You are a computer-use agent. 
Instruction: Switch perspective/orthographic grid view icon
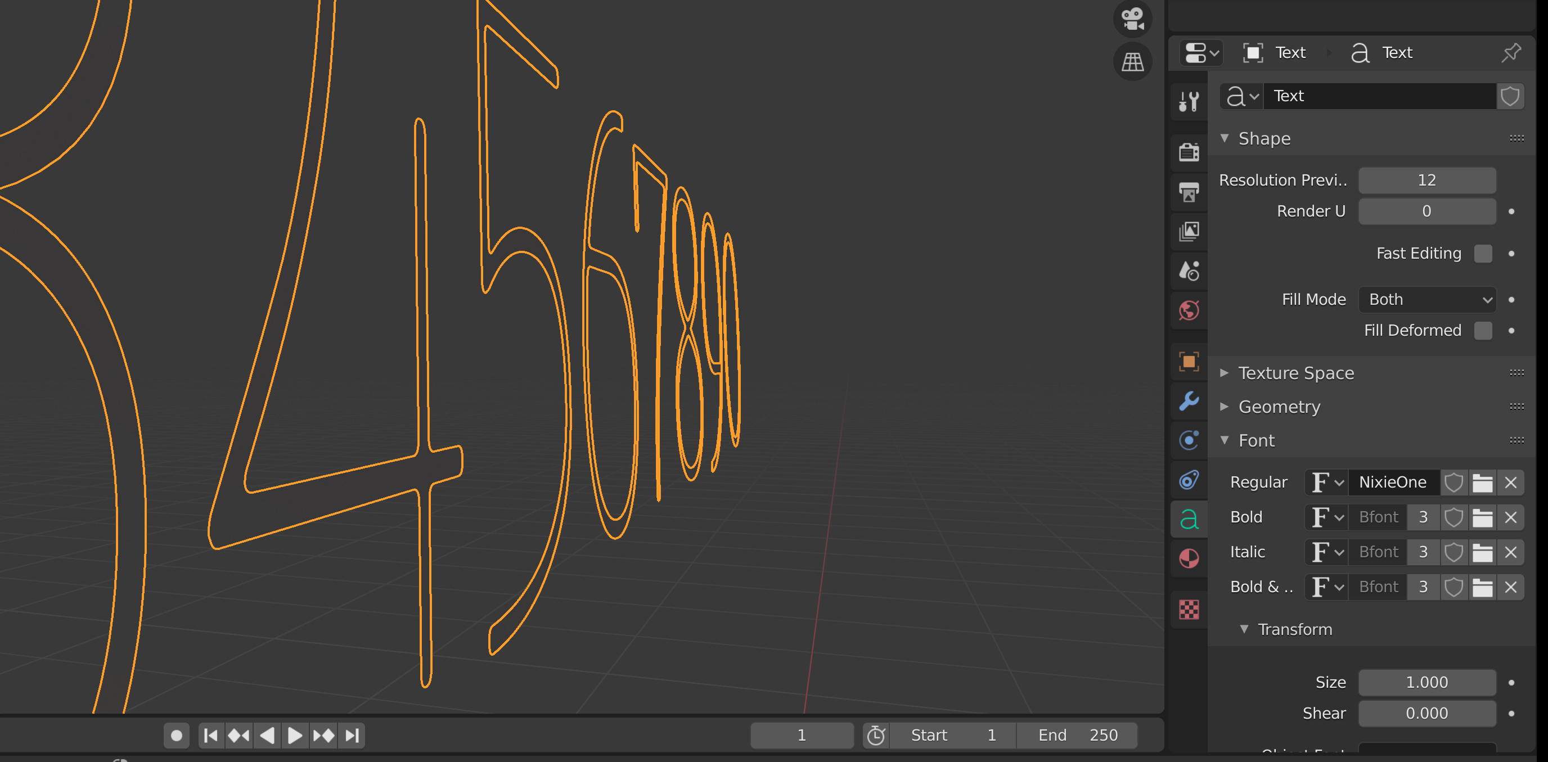point(1132,61)
